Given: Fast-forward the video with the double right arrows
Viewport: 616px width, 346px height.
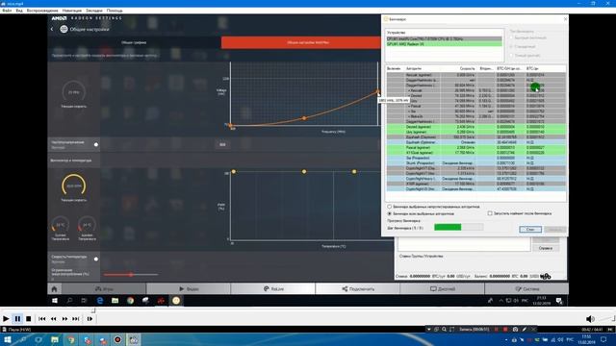Looking at the screenshot, I should (64, 319).
